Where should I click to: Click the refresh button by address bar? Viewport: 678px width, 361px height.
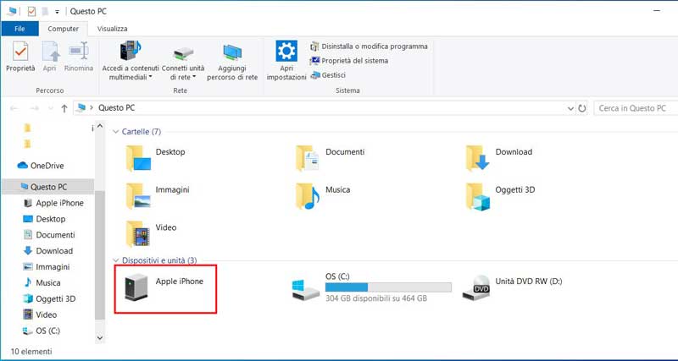coord(582,108)
